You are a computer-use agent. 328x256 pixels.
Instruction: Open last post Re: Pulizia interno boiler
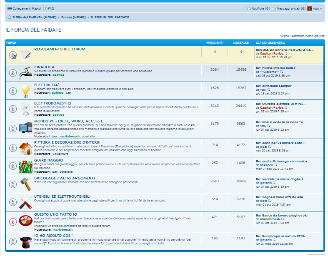(x=275, y=68)
